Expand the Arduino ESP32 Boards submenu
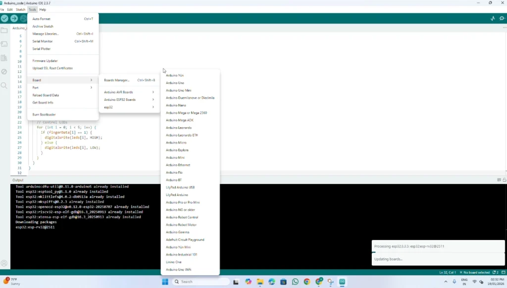 click(129, 99)
